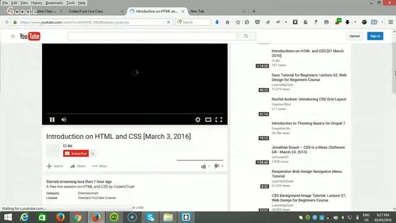Go to the YouTube home logo
The width and height of the screenshot is (396, 223).
point(30,36)
